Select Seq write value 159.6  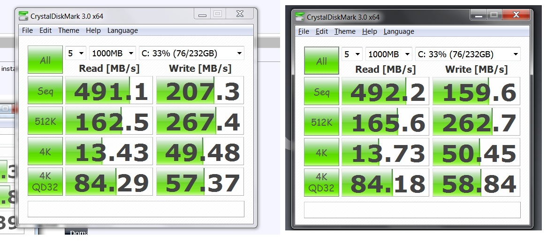(476, 91)
